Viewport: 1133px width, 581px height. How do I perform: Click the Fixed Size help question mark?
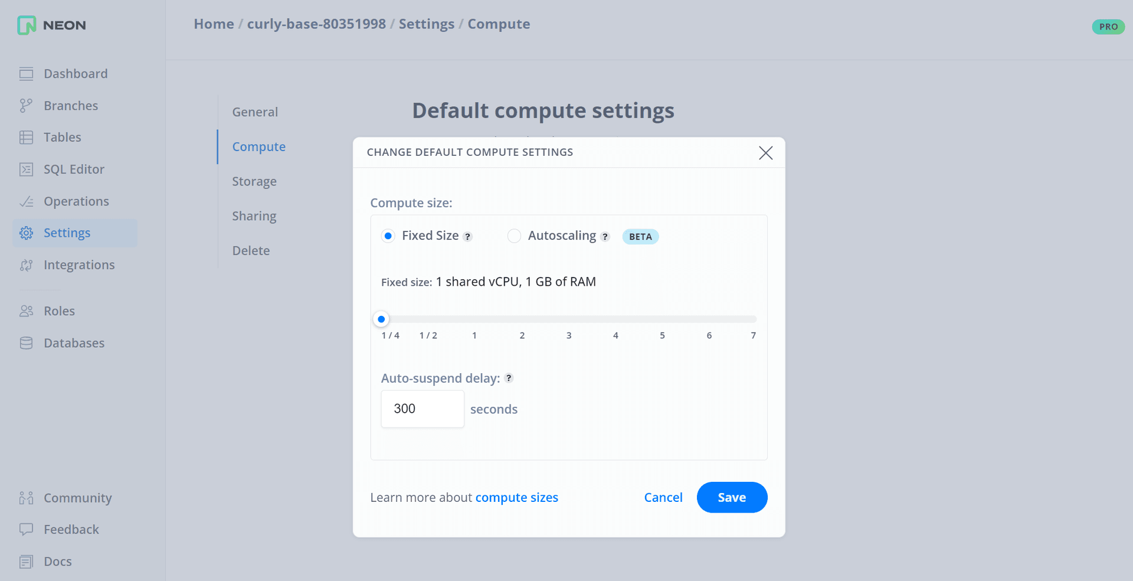467,236
